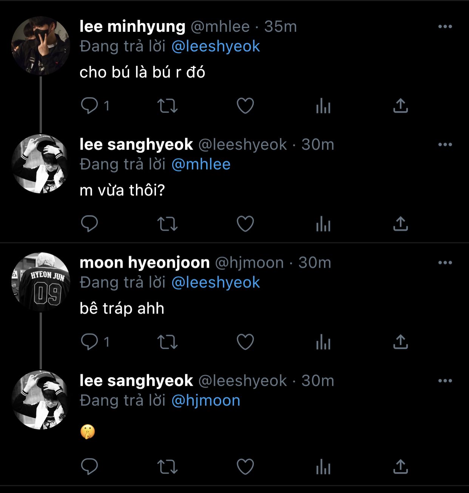
Task: Open moon hyeonjoon's profile name
Action: pos(145,262)
